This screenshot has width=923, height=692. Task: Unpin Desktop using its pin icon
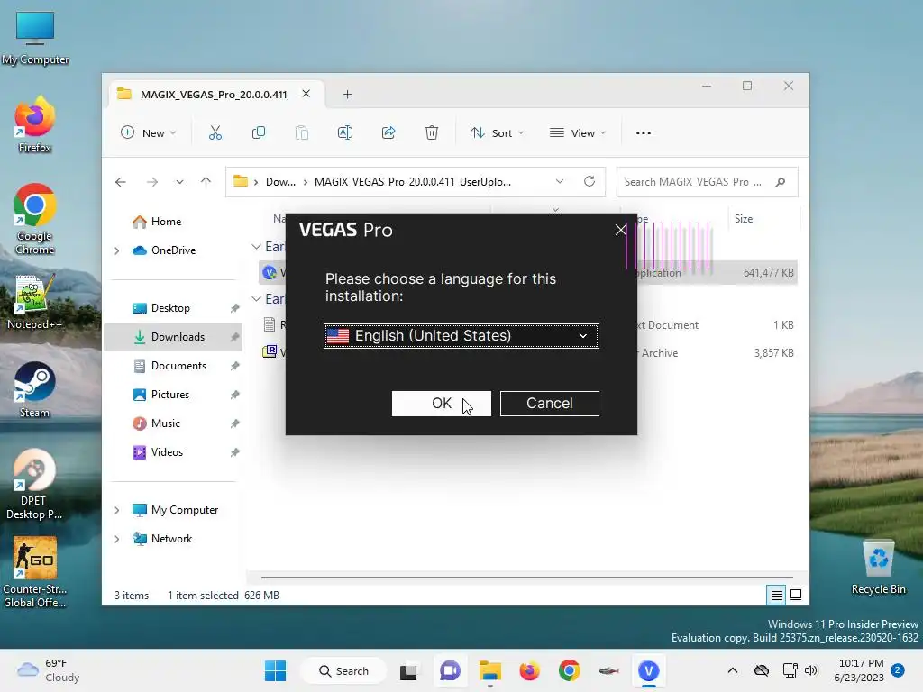(235, 308)
